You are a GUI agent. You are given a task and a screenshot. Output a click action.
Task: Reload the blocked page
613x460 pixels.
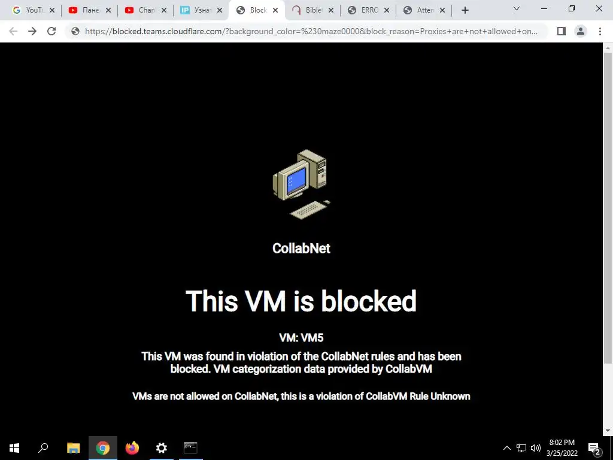51,31
